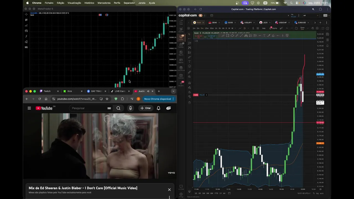
Task: Open the Histórico menu in menu bar
Action: coord(89,3)
